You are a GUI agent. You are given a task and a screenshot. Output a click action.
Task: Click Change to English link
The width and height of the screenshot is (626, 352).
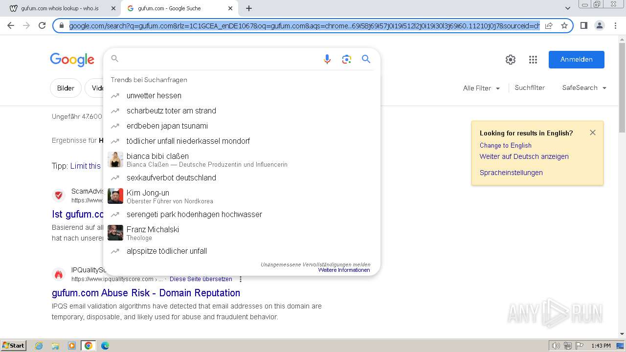point(505,145)
